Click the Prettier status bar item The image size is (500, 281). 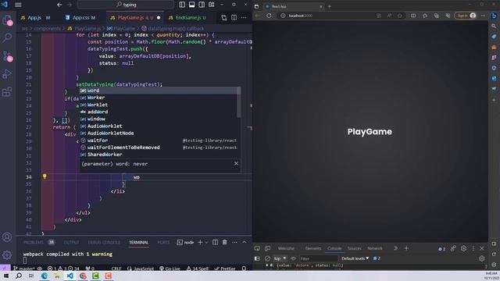point(225,269)
